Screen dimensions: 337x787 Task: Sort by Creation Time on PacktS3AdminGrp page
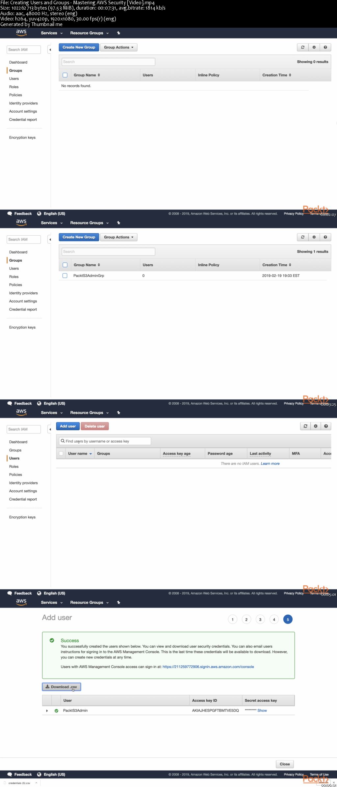[x=277, y=265]
